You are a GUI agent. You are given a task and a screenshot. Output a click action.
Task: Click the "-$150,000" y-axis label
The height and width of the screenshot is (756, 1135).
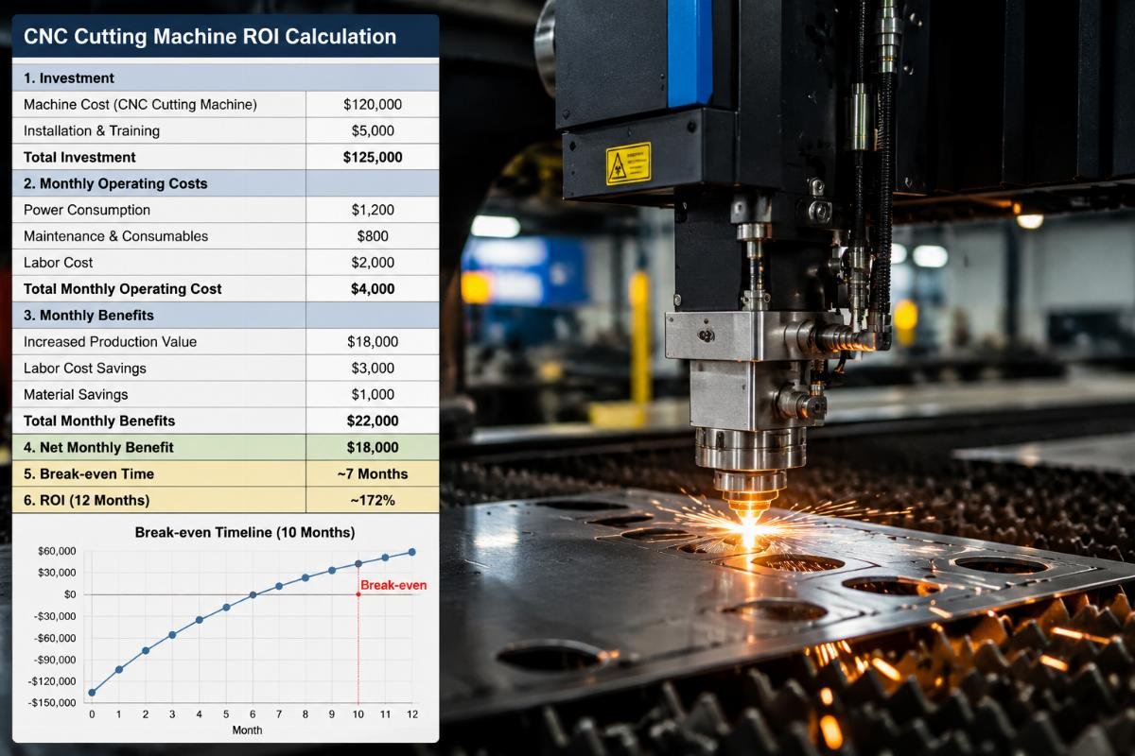53,703
